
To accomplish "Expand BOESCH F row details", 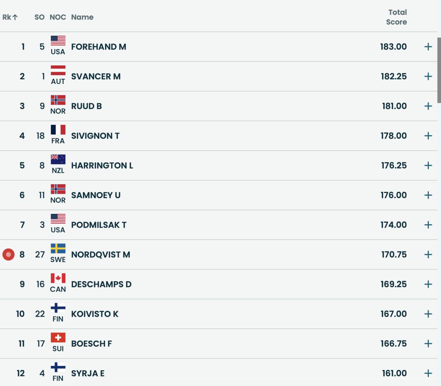I will click(428, 344).
